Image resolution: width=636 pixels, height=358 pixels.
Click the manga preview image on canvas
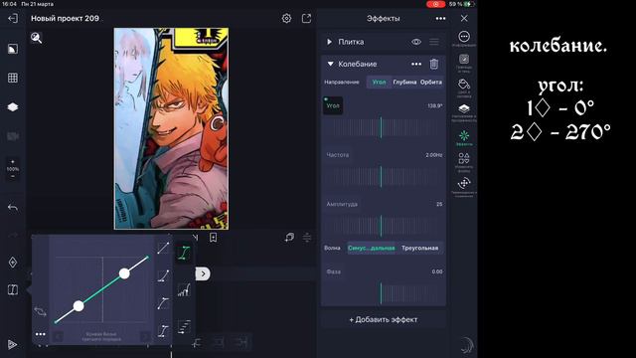coord(171,128)
